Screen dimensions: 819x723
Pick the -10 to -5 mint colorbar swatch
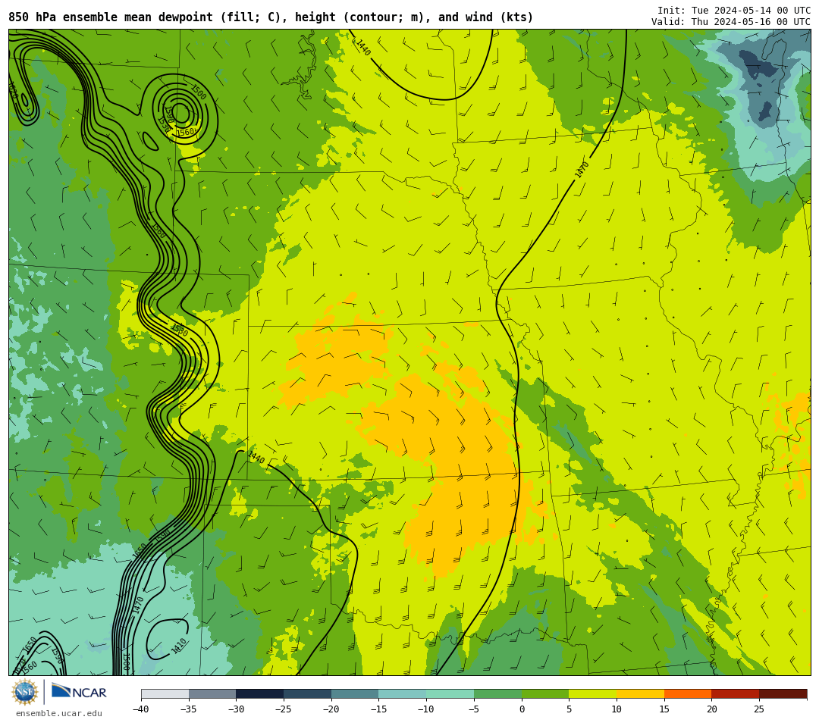[450, 693]
